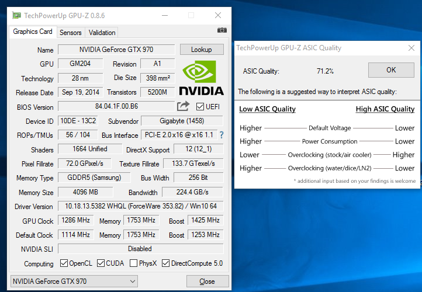
Task: Click the Texture Fillrate field 133.7 GTexel/s
Action: (x=193, y=164)
